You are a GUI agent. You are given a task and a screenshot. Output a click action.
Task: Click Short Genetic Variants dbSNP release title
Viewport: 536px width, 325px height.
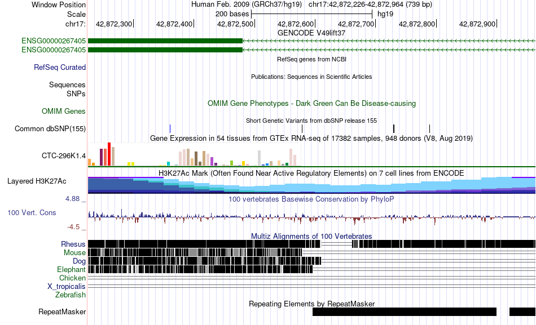tap(311, 121)
